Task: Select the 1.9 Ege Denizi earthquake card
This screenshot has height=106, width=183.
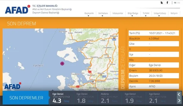Action: 134,98
